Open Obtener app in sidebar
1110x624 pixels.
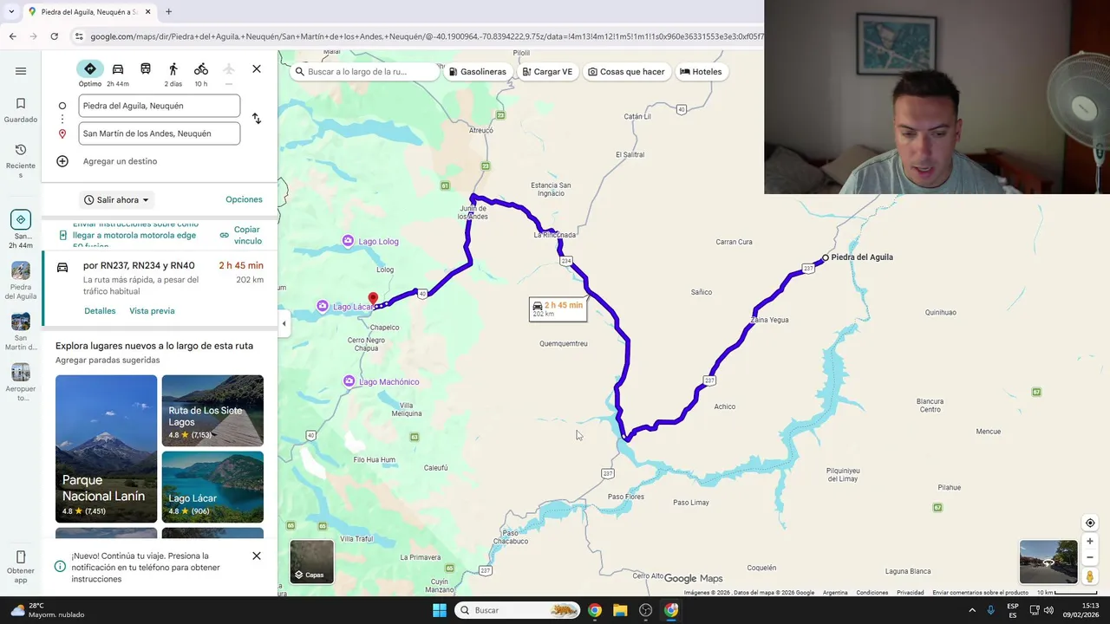pos(21,567)
